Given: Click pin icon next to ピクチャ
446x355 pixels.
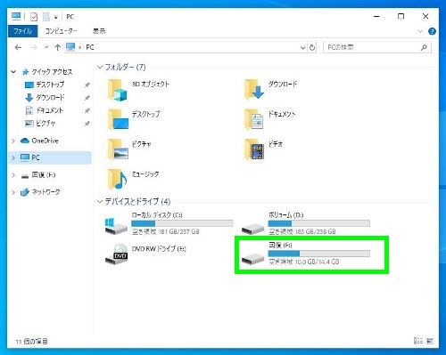Looking at the screenshot, I should point(87,124).
